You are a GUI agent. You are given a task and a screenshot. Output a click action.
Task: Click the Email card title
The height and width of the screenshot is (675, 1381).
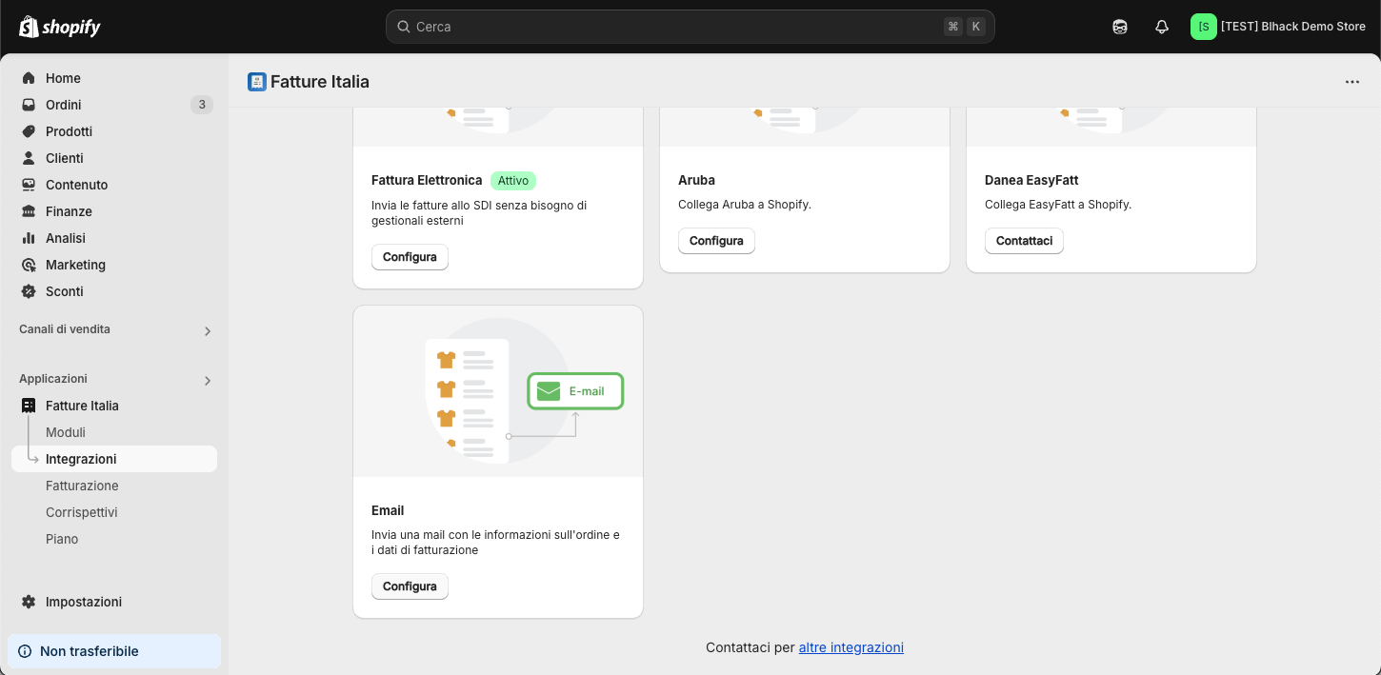(x=388, y=510)
